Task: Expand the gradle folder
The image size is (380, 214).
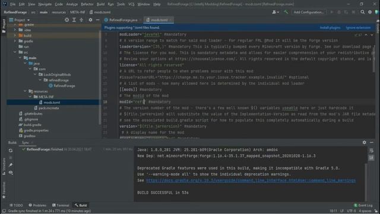Action: [x=15, y=41]
